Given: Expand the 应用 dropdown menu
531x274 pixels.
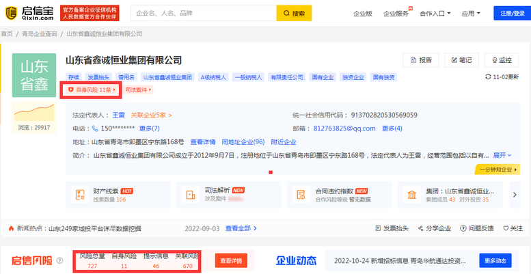Looking at the screenshot, I should click(471, 14).
